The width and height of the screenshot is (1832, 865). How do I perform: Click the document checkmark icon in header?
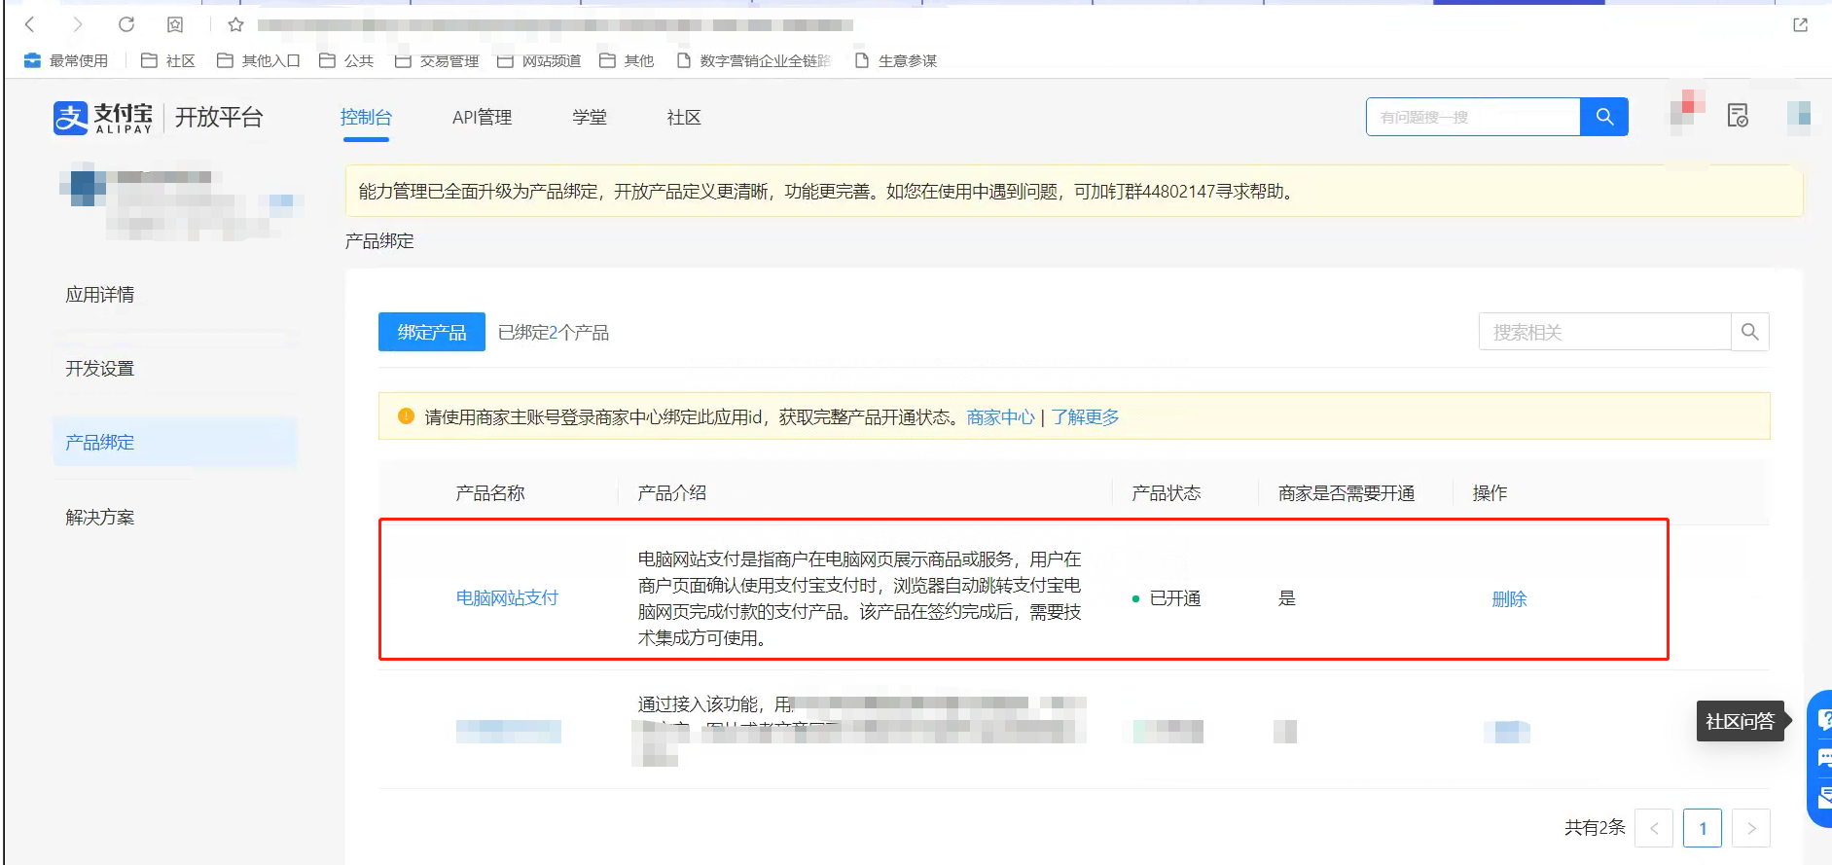pos(1738,116)
